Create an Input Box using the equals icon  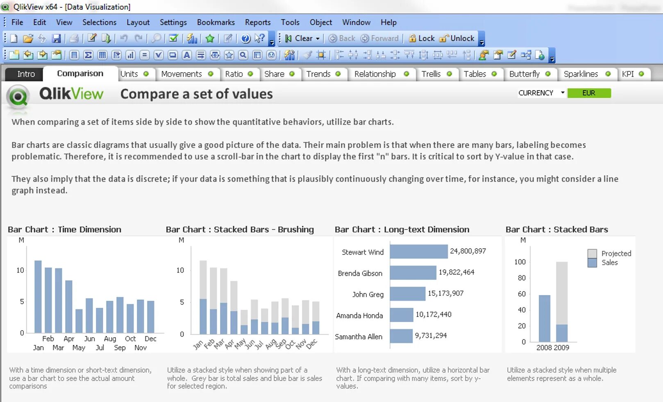(x=144, y=55)
